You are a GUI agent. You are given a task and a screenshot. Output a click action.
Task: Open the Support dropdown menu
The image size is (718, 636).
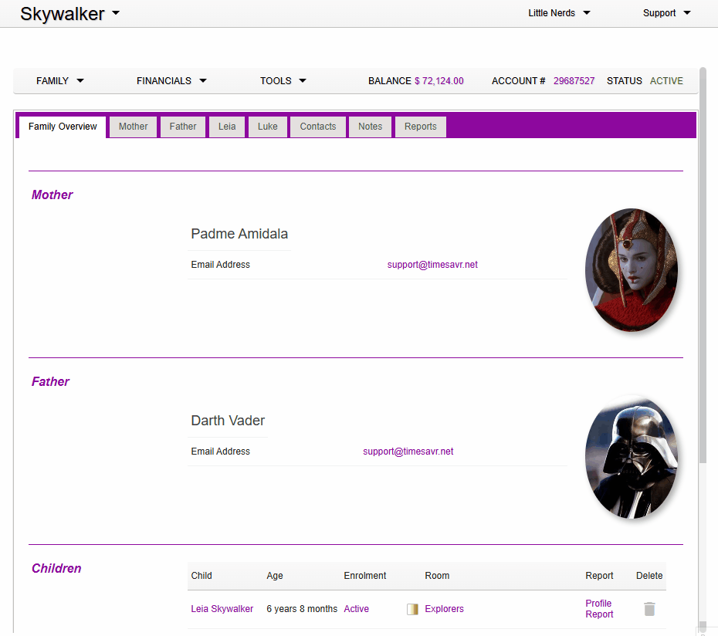pyautogui.click(x=666, y=13)
